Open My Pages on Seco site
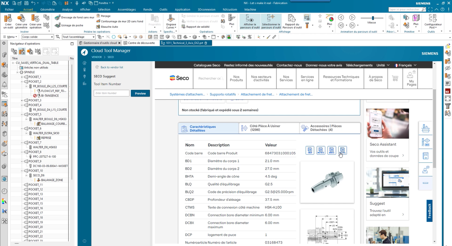This screenshot has width=452, height=246. 411,79
